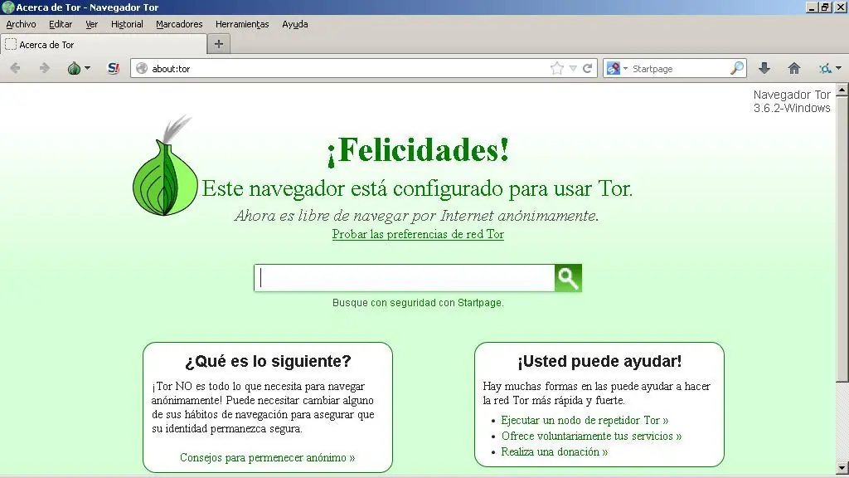This screenshot has width=849, height=478.
Task: Open Realiza una donación link
Action: [555, 451]
